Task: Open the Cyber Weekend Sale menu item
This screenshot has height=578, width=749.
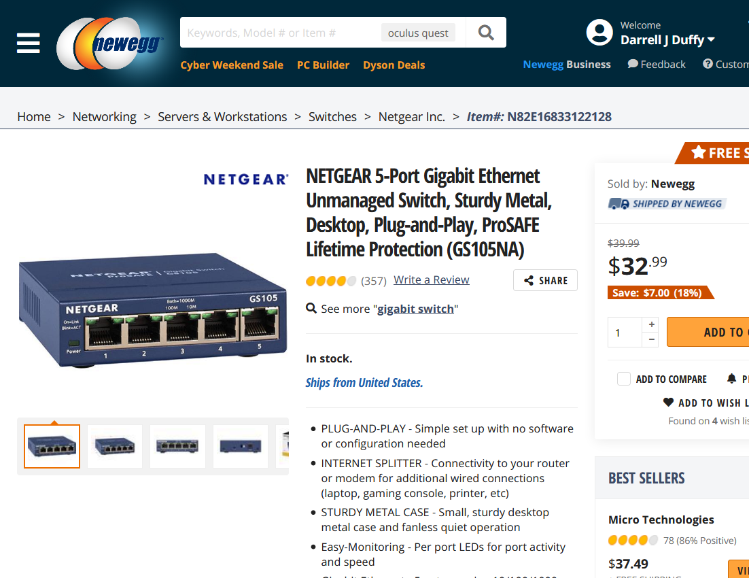Action: click(x=232, y=65)
